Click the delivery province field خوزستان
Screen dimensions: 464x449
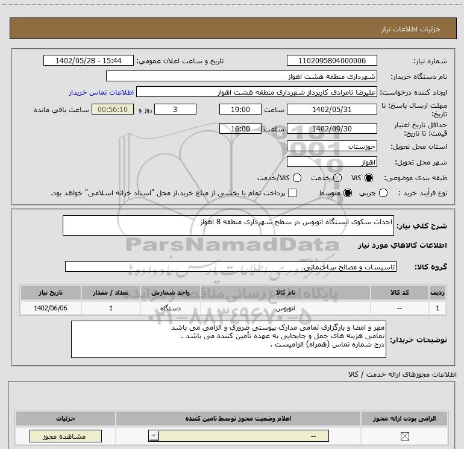331,146
